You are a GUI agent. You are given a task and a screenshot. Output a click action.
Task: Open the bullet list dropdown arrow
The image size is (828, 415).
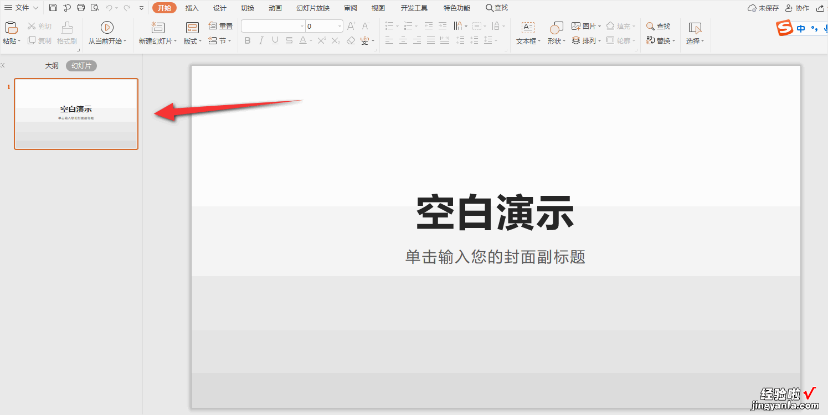click(x=397, y=26)
